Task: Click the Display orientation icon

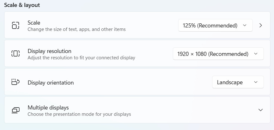Action: [16, 82]
